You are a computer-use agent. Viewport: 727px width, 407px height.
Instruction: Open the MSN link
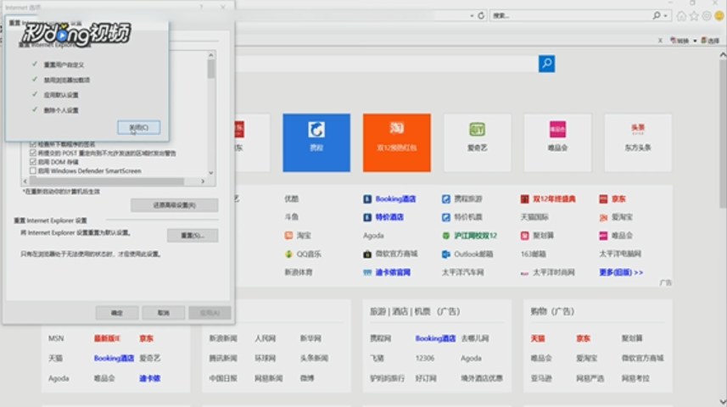point(56,338)
